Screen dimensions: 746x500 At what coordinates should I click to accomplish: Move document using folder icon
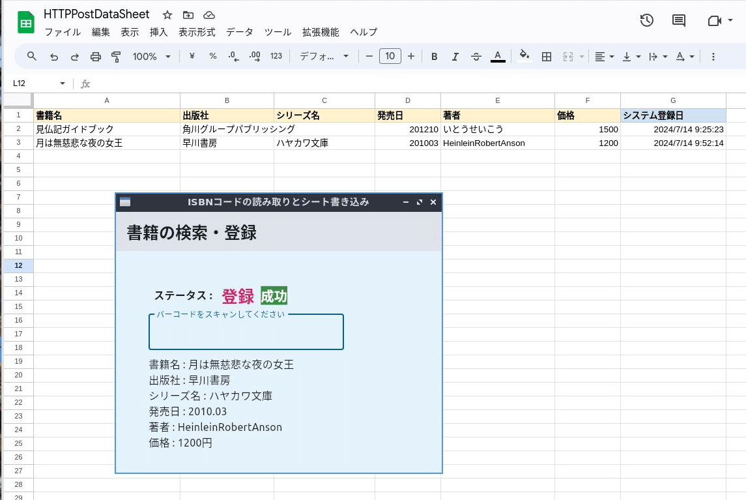[x=188, y=15]
